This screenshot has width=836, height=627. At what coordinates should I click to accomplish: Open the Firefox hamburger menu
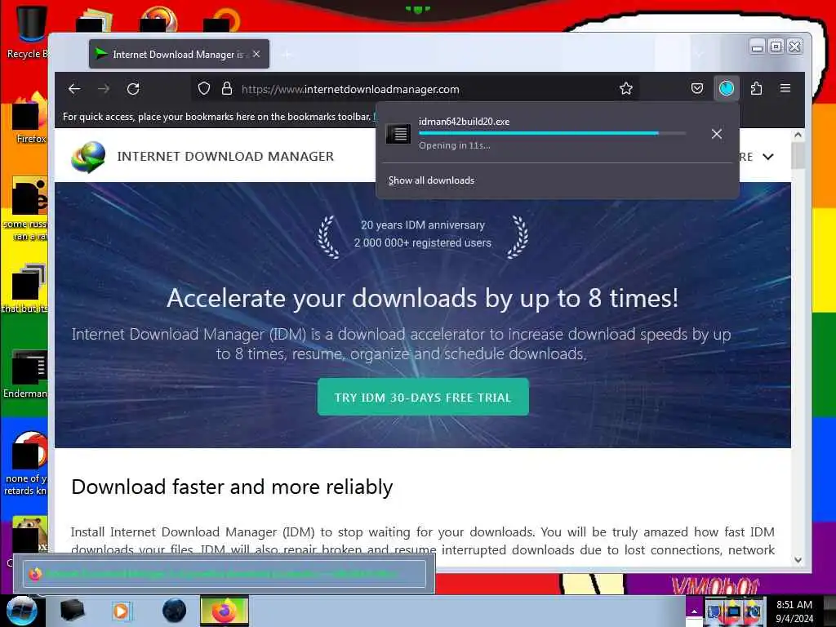785,88
